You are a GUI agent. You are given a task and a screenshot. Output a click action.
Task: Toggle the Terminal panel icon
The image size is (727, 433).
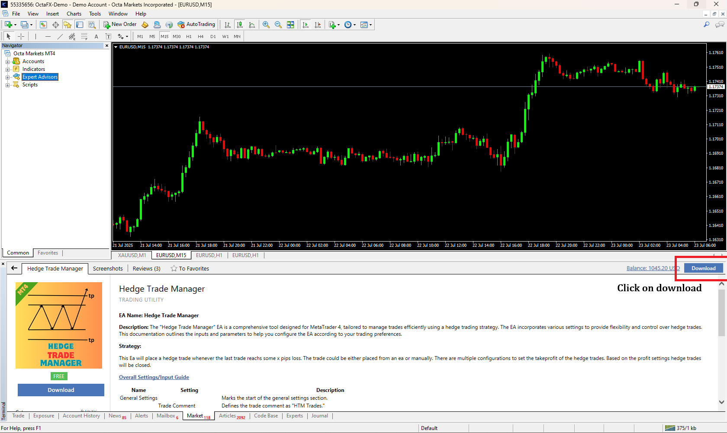[80, 25]
